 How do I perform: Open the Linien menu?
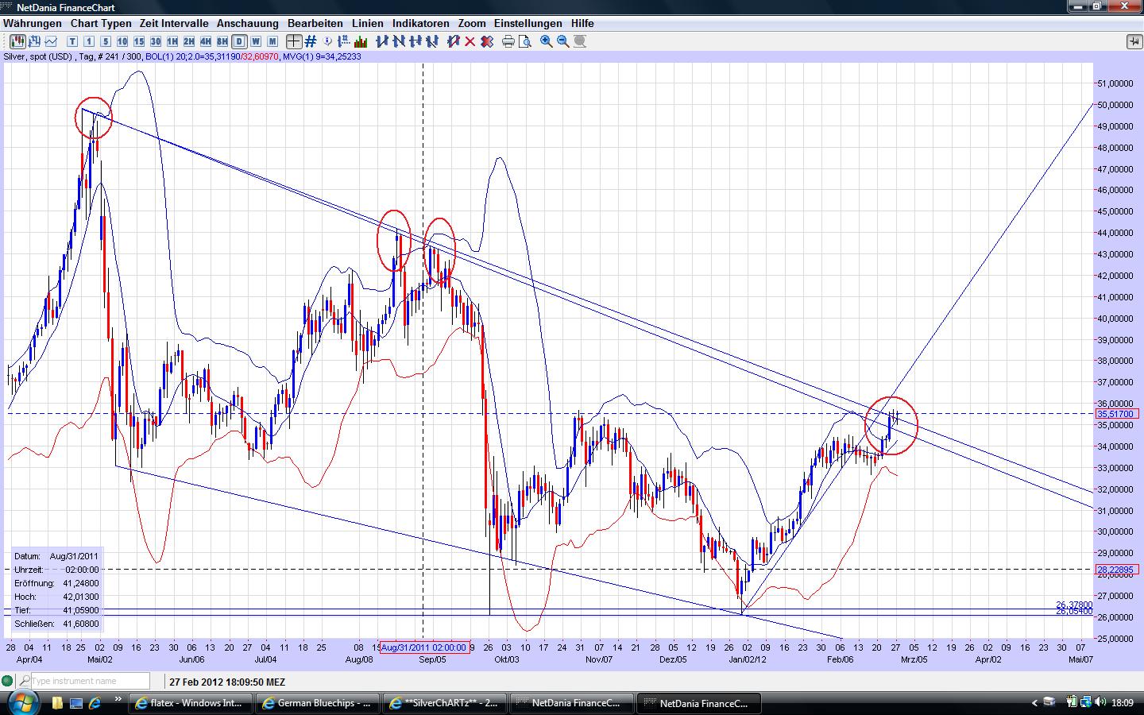tap(368, 23)
